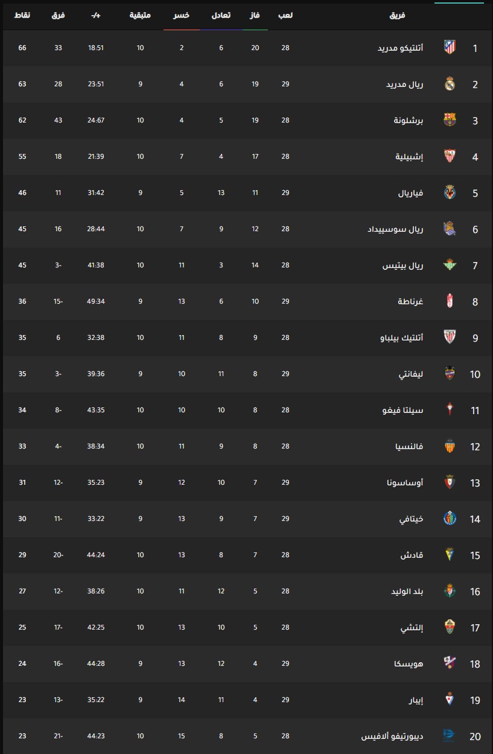
Task: Click the Eibar club crest
Action: pos(450,700)
